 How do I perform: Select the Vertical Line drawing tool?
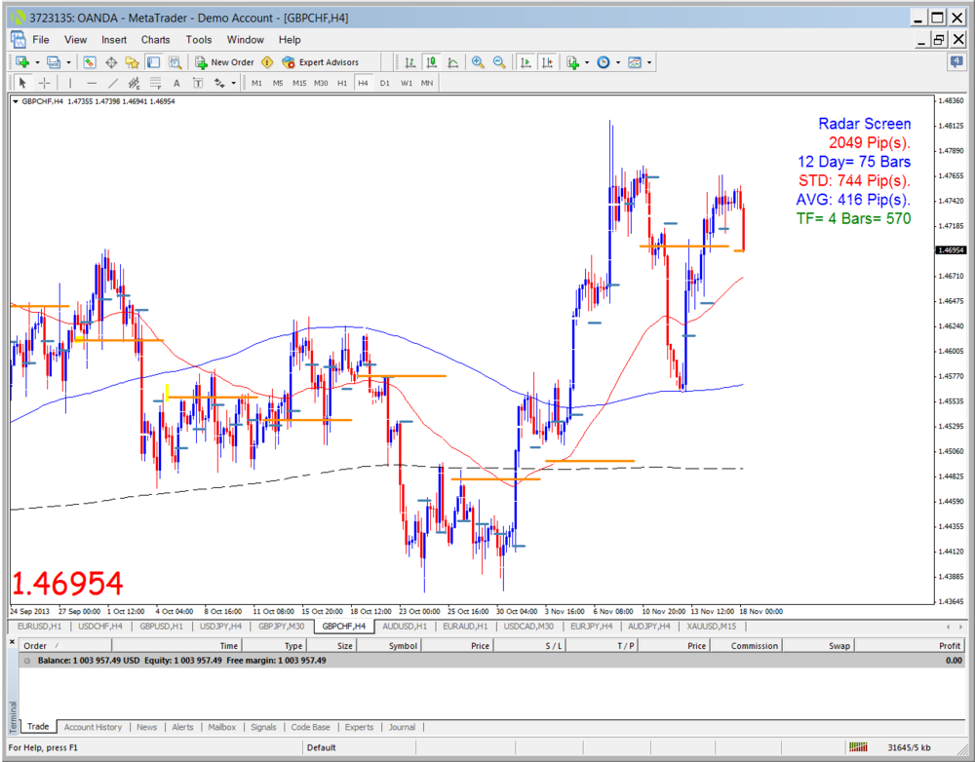pyautogui.click(x=70, y=83)
